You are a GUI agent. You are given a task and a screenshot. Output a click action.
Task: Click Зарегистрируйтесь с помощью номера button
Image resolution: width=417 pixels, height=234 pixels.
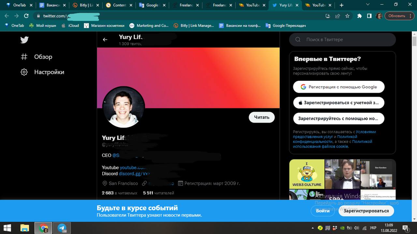339,118
